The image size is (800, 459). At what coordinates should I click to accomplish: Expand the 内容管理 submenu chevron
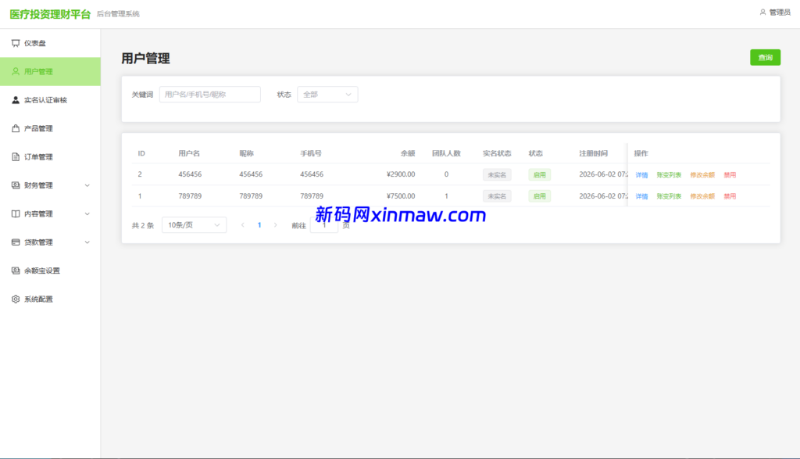tap(87, 214)
